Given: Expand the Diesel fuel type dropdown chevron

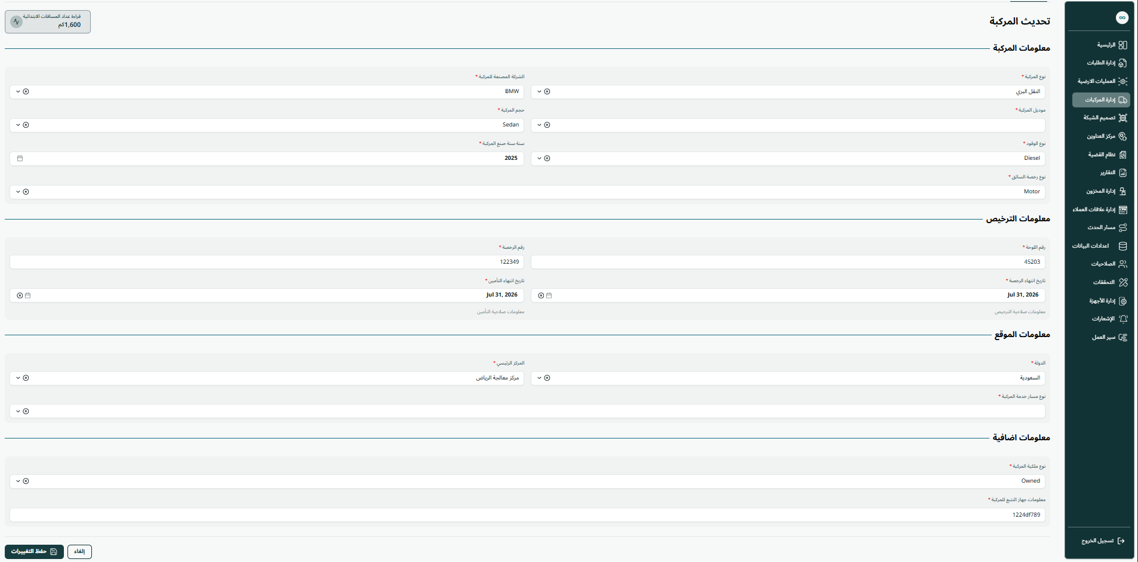Looking at the screenshot, I should tap(539, 158).
